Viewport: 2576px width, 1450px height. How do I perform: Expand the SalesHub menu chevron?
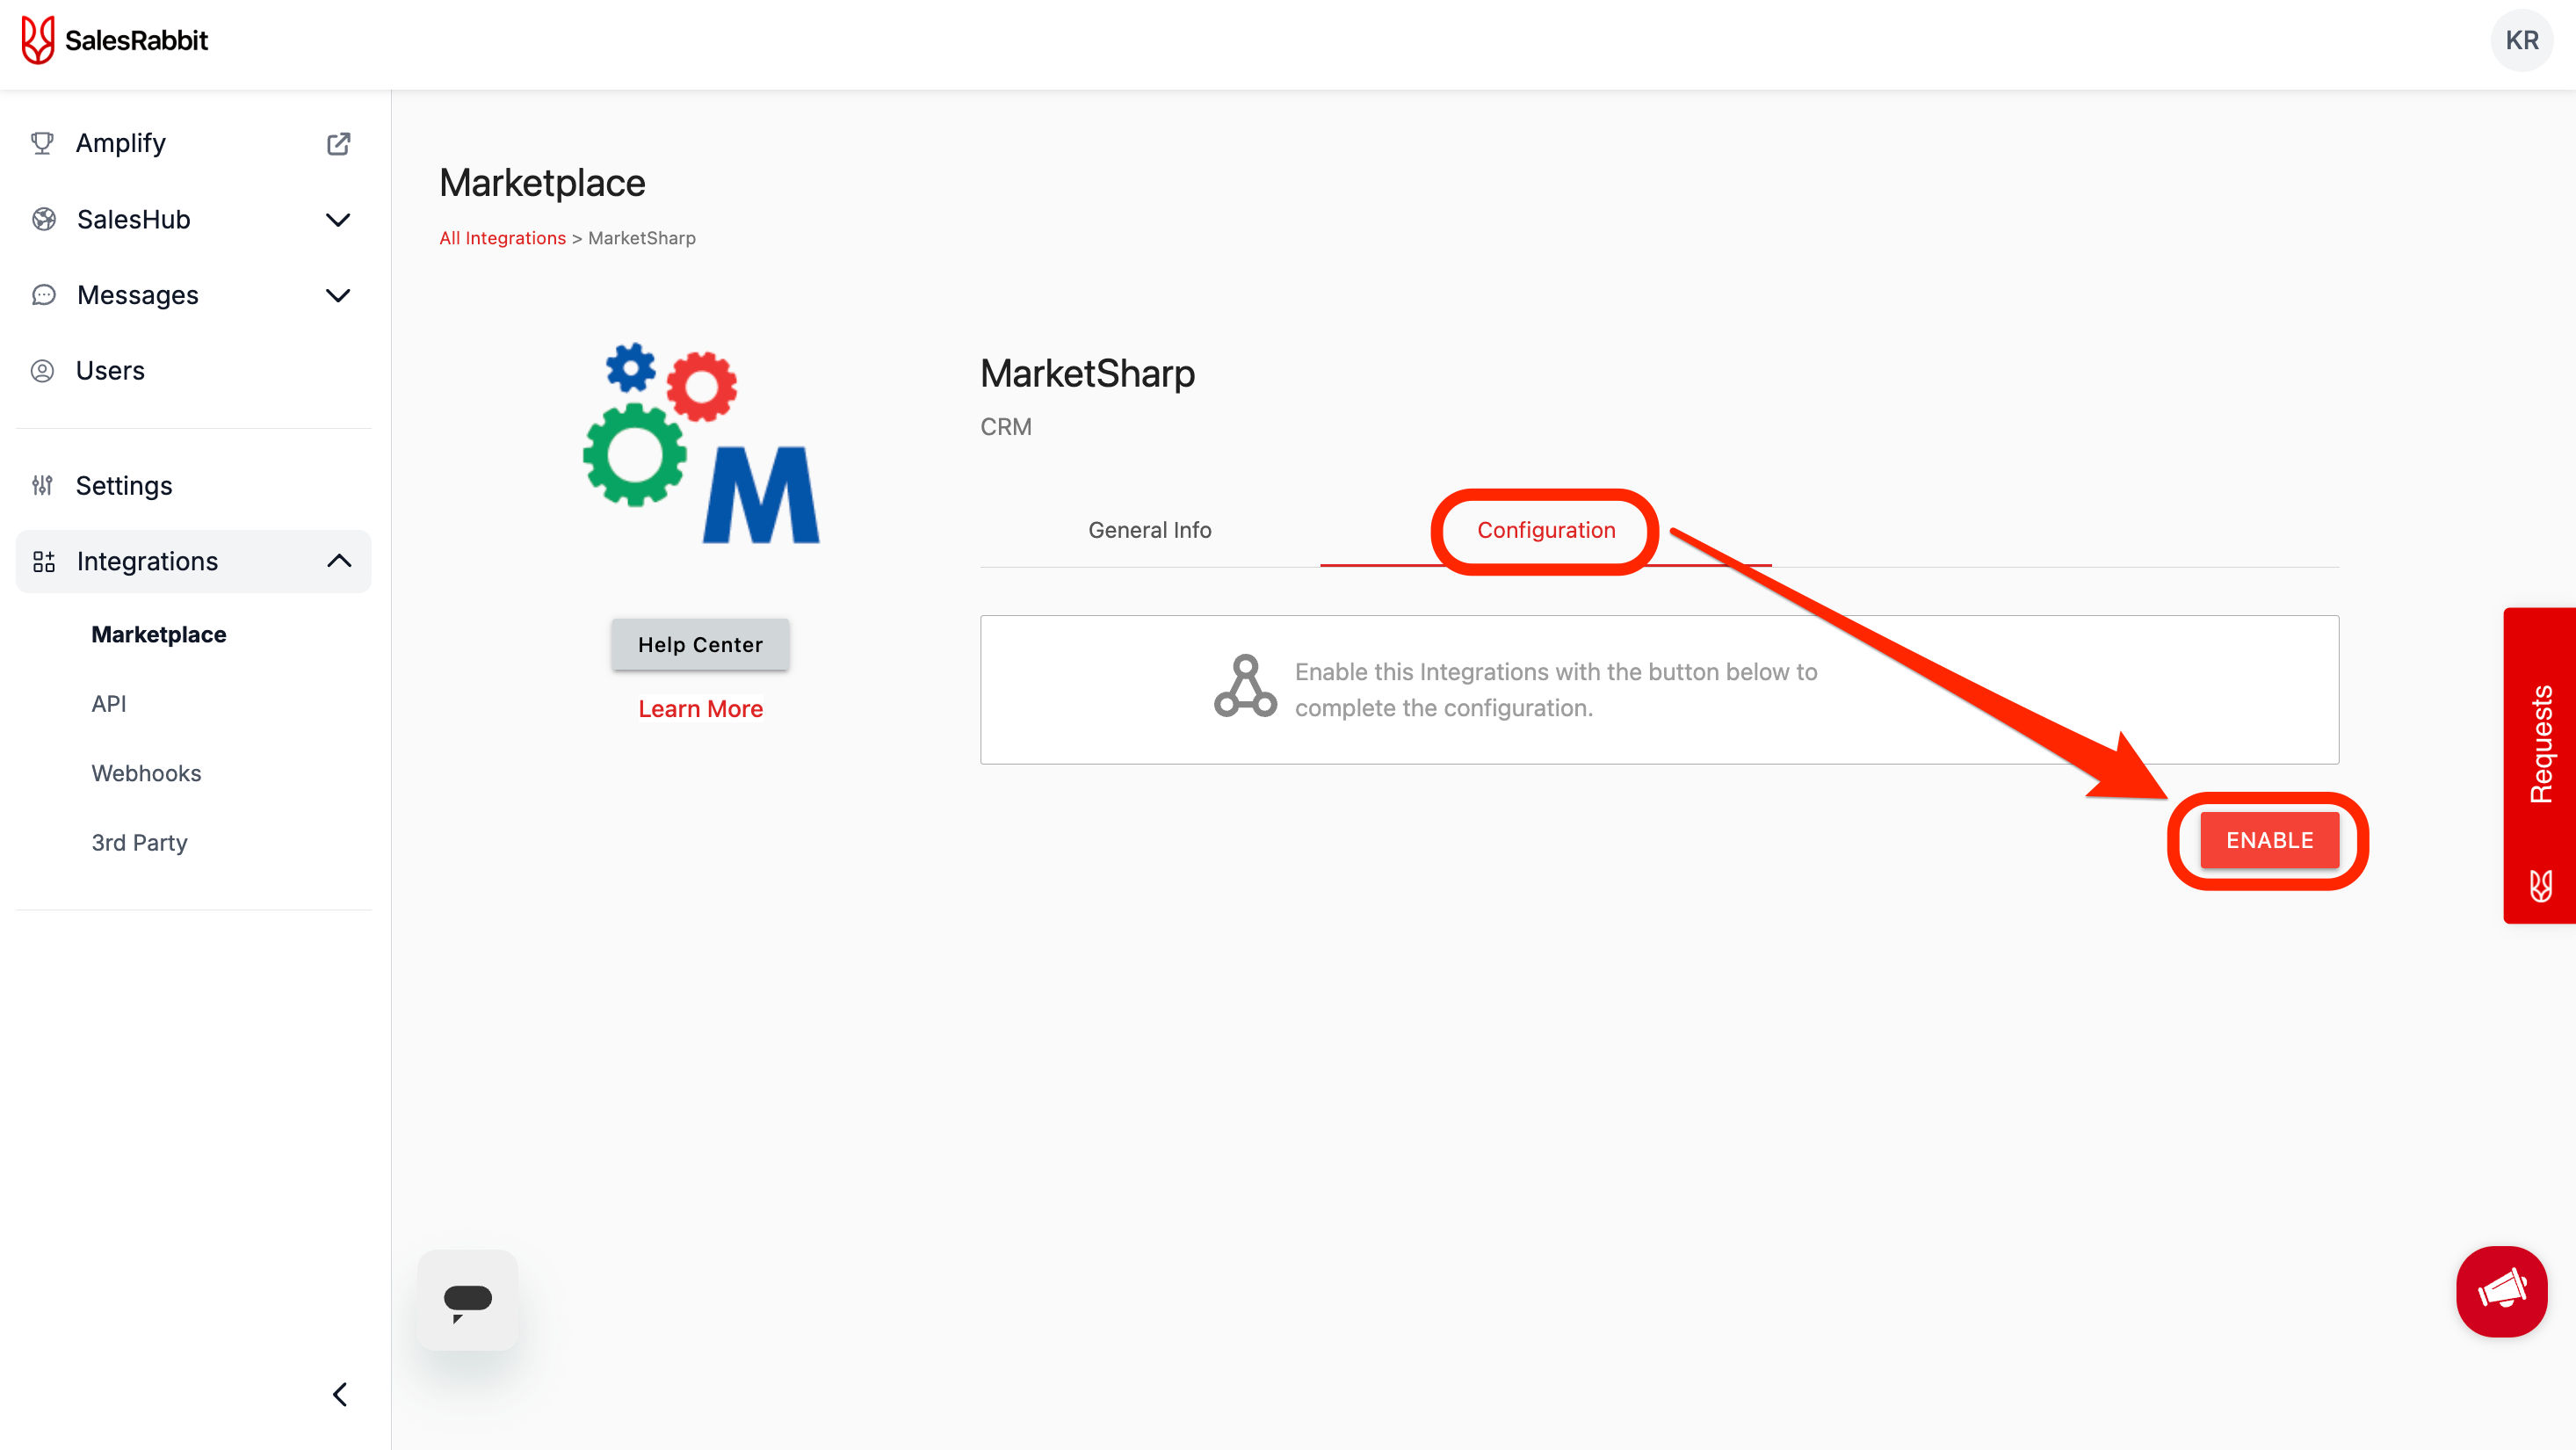338,220
